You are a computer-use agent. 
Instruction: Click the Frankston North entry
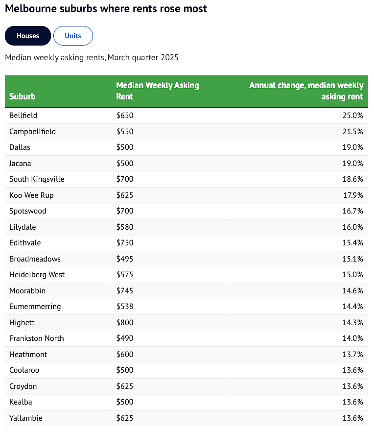click(x=37, y=338)
